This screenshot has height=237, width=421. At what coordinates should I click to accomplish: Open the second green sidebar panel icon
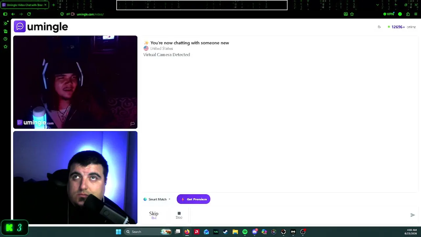tap(6, 31)
